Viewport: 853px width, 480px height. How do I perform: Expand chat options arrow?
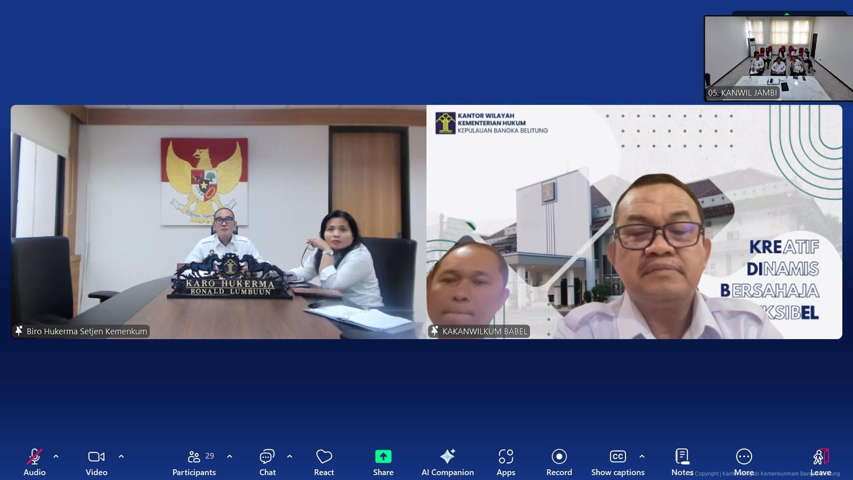tap(290, 456)
